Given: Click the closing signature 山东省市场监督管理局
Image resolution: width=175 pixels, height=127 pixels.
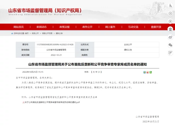Looking at the screenshot, I should point(147,117).
